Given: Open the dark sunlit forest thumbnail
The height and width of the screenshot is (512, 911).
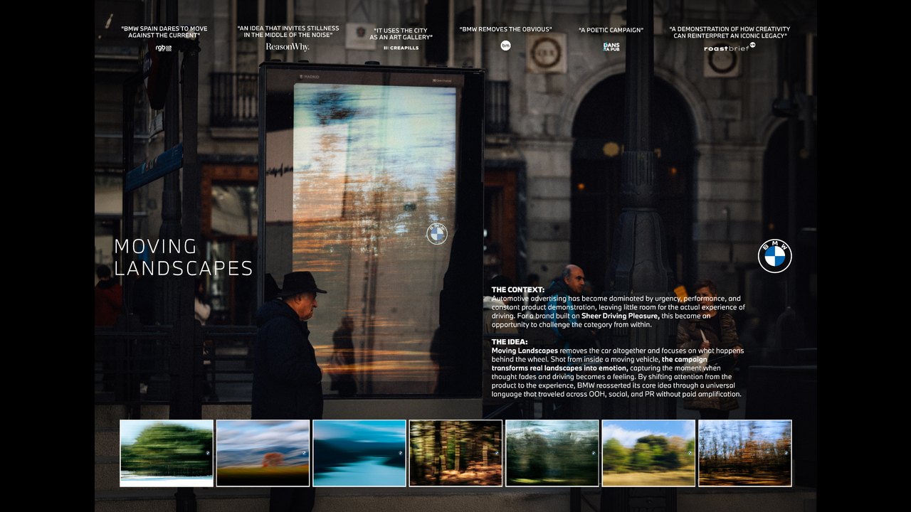Looking at the screenshot, I should (455, 453).
